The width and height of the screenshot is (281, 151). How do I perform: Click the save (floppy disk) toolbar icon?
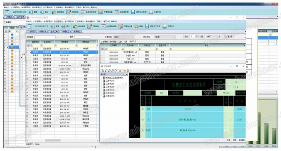(x=147, y=26)
